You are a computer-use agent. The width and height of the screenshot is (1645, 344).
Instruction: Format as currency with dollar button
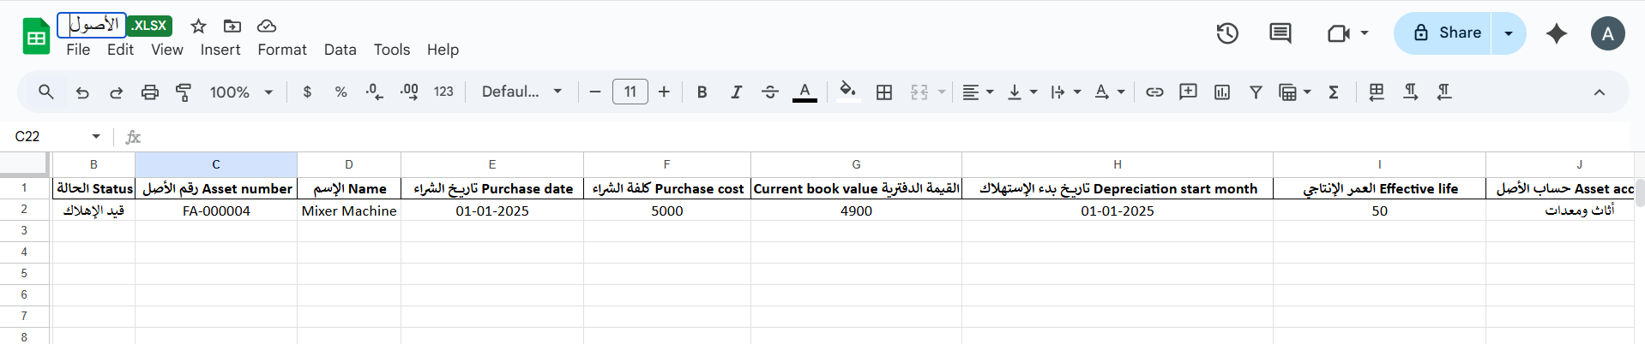[307, 92]
